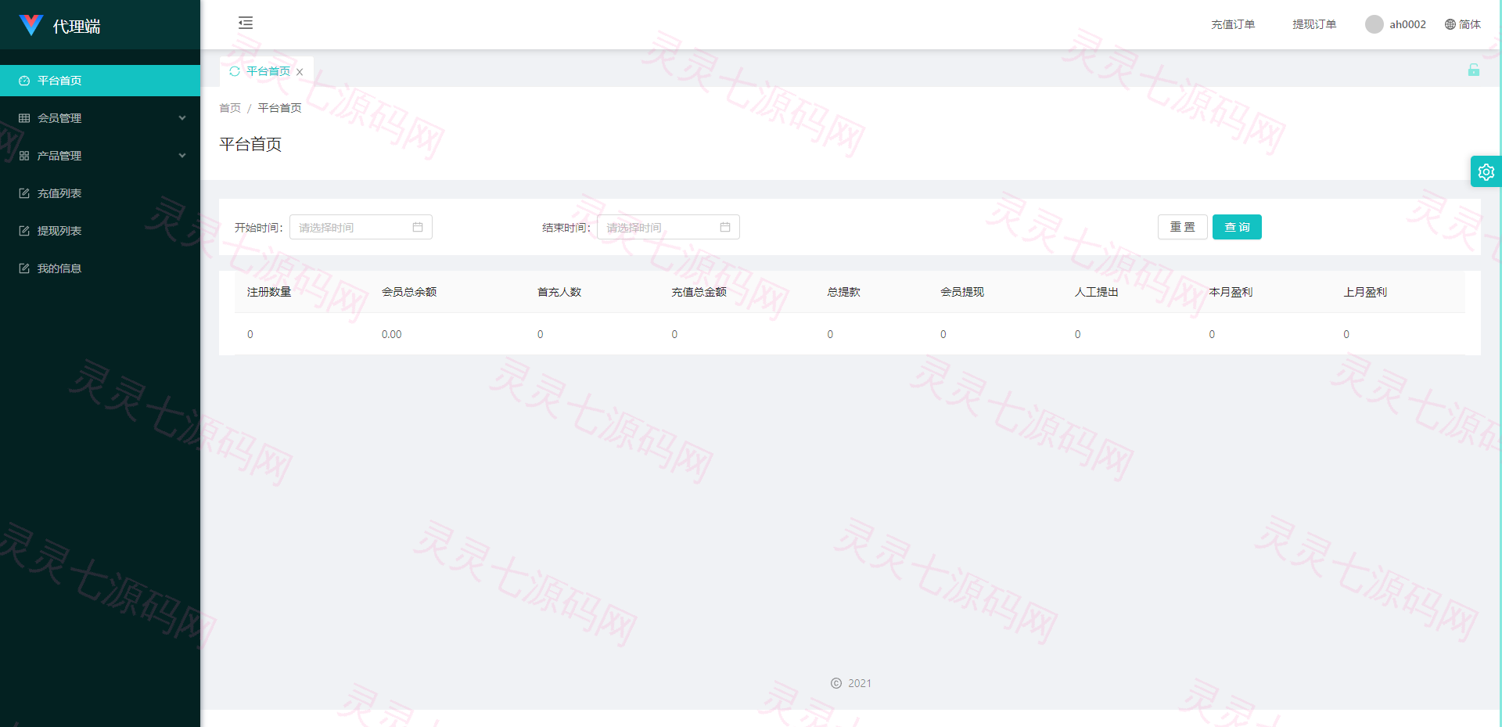The height and width of the screenshot is (727, 1502).
Task: Click the edit icon beside 我的信息
Action: click(x=24, y=268)
